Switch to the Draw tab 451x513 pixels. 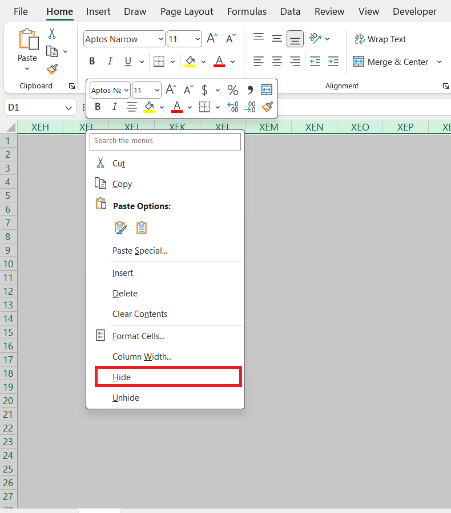coord(135,12)
